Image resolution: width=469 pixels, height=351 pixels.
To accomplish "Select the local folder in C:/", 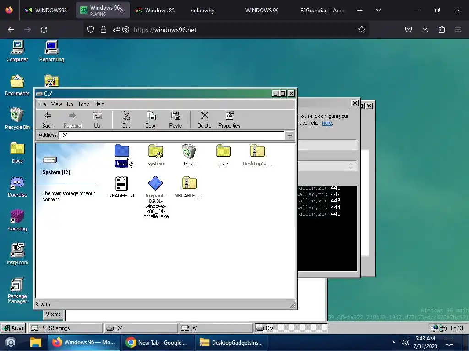I will 121,155.
